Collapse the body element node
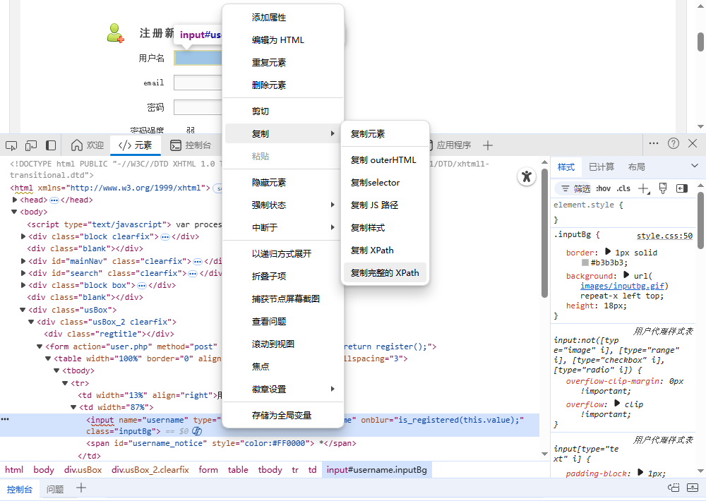 pos(14,212)
